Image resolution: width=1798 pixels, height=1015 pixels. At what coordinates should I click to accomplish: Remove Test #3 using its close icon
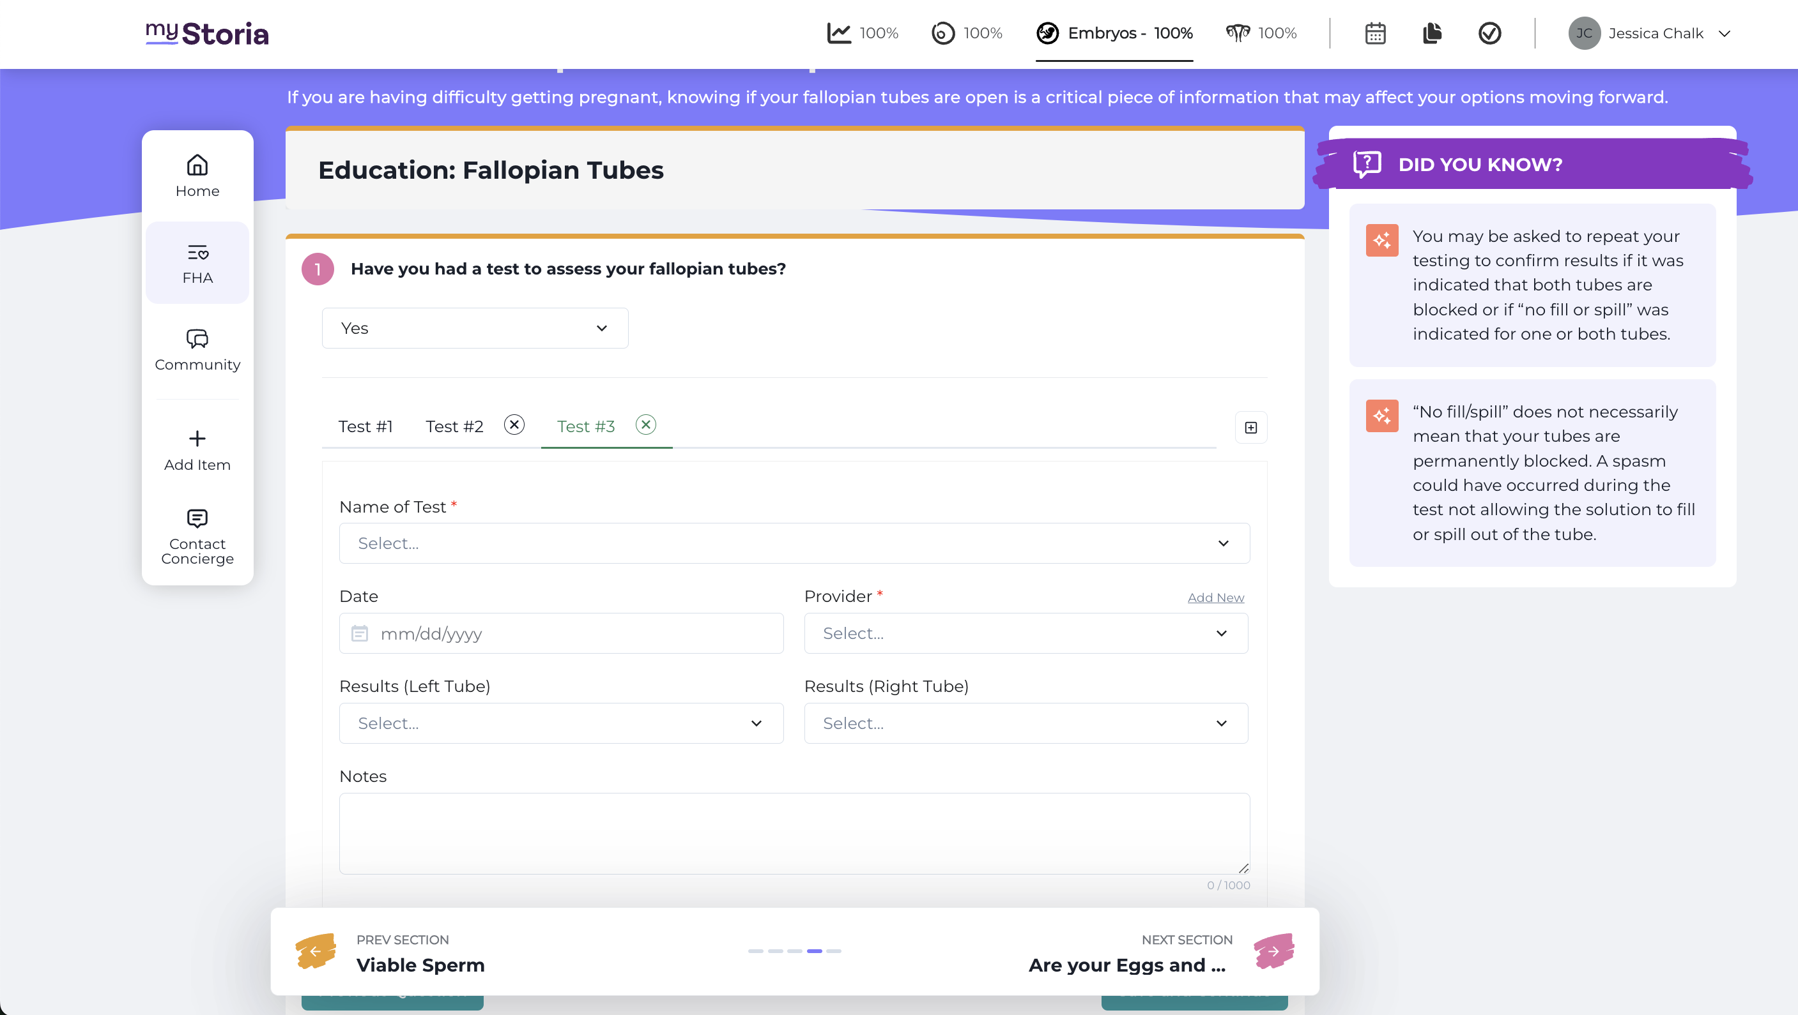point(645,425)
